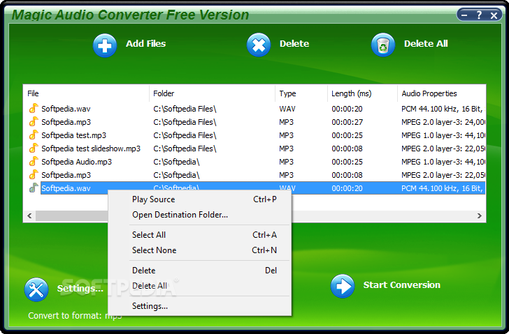Sort by the Type column header
Image resolution: width=509 pixels, height=334 pixels.
pyautogui.click(x=301, y=93)
